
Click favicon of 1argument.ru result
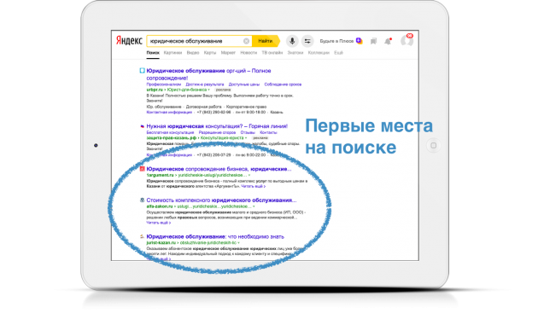click(x=142, y=169)
